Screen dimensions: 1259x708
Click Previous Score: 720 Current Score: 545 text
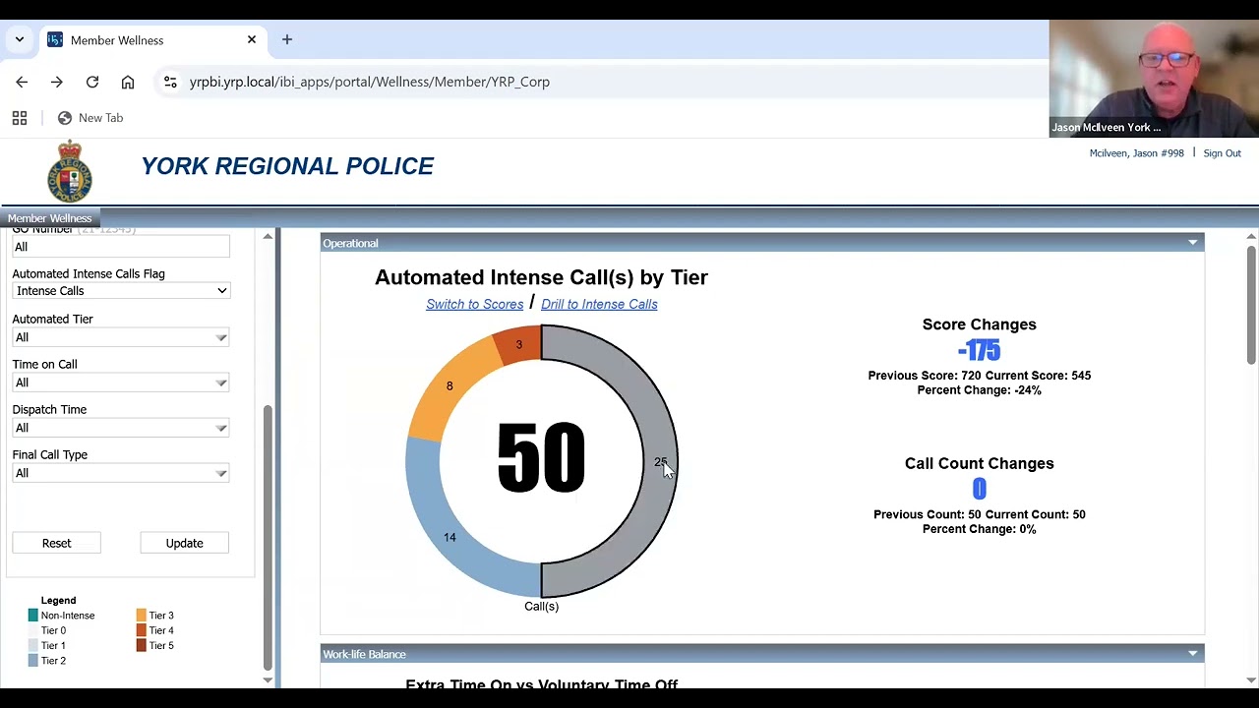tap(979, 376)
